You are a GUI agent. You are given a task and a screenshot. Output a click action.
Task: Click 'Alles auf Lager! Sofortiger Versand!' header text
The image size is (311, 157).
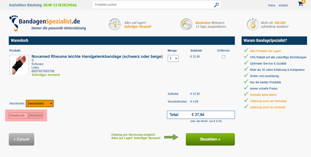(x=138, y=25)
